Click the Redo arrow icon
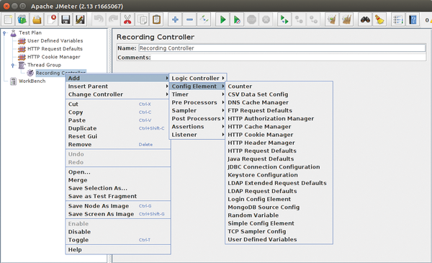Viewport: 432px width, 263px height. click(x=113, y=19)
